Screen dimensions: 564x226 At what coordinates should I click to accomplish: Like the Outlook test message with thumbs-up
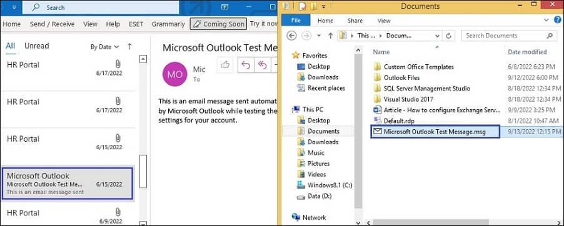click(225, 65)
